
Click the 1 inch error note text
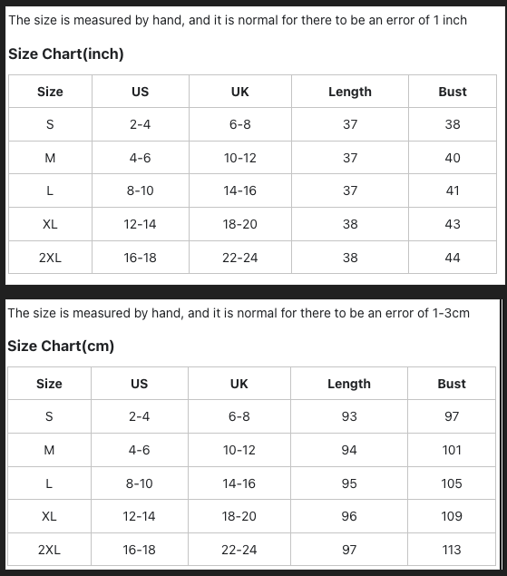(238, 20)
